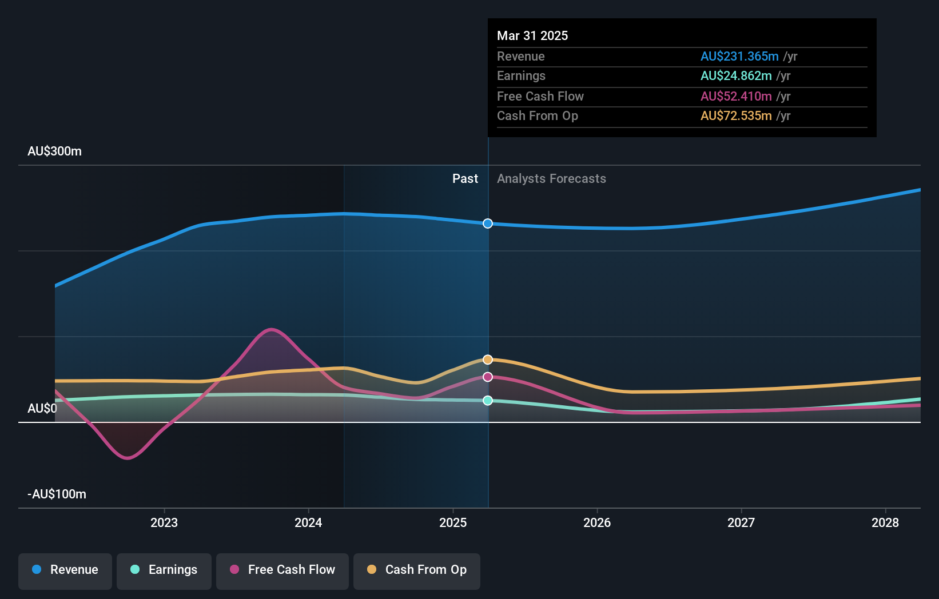This screenshot has height=599, width=939.
Task: Select the Earnings data point marker
Action: (488, 401)
